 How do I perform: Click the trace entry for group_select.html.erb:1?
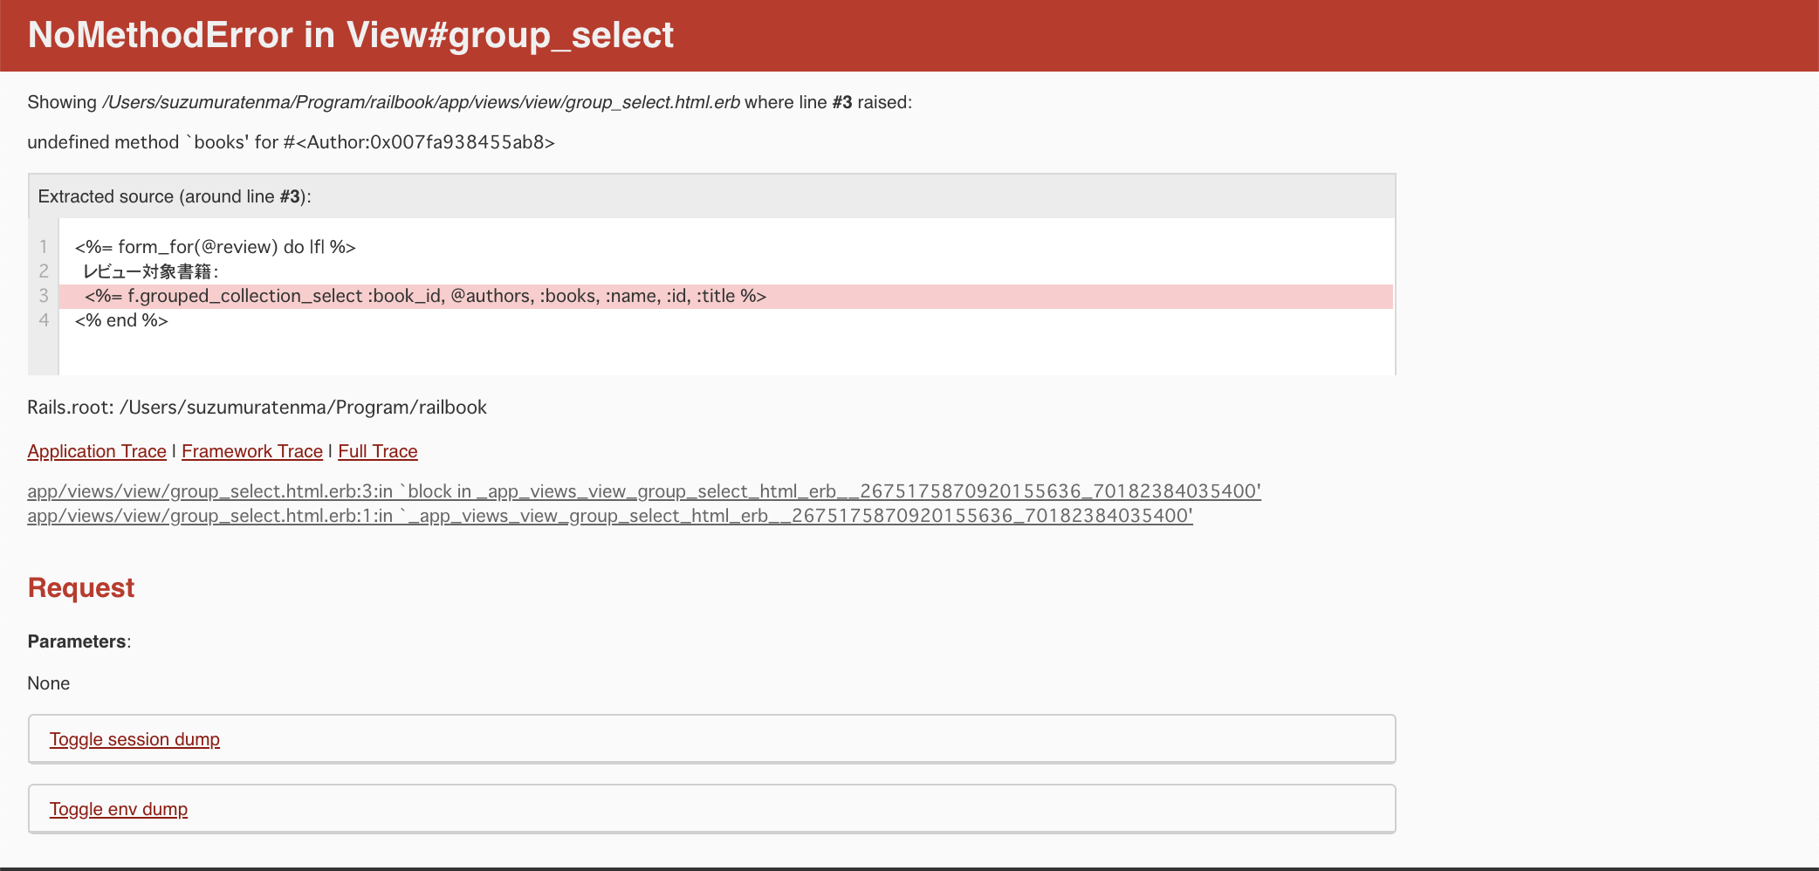609,516
